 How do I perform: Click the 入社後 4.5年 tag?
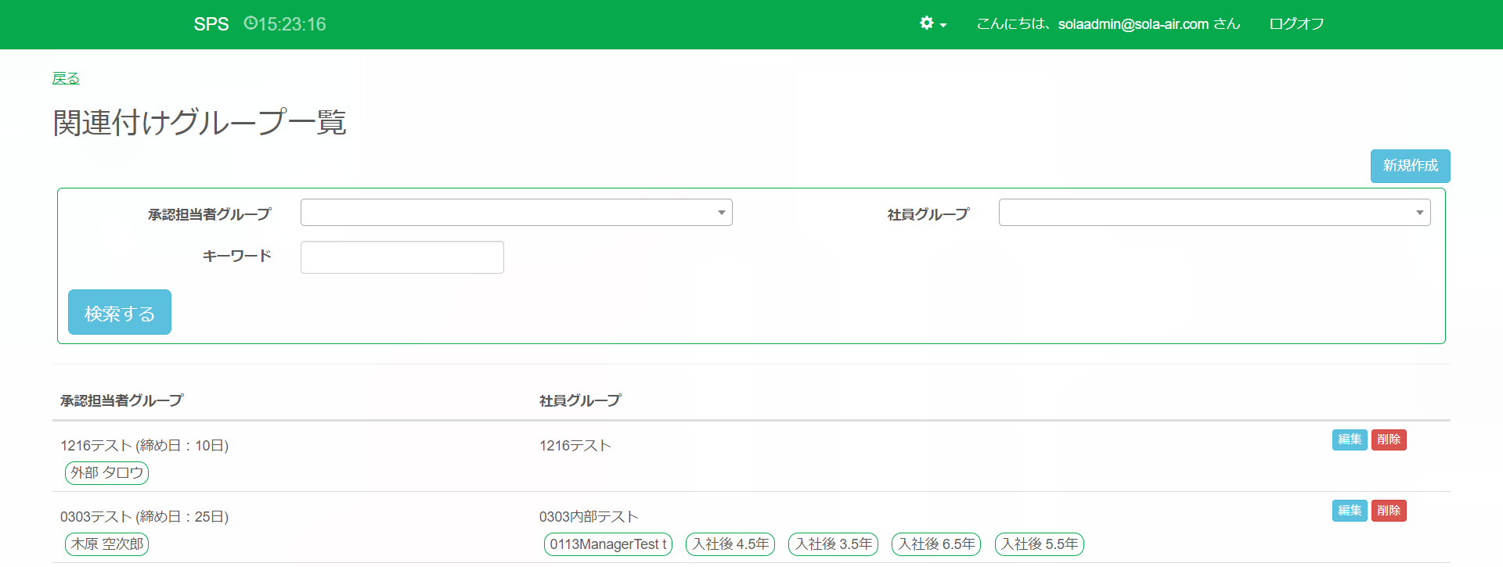[x=730, y=544]
